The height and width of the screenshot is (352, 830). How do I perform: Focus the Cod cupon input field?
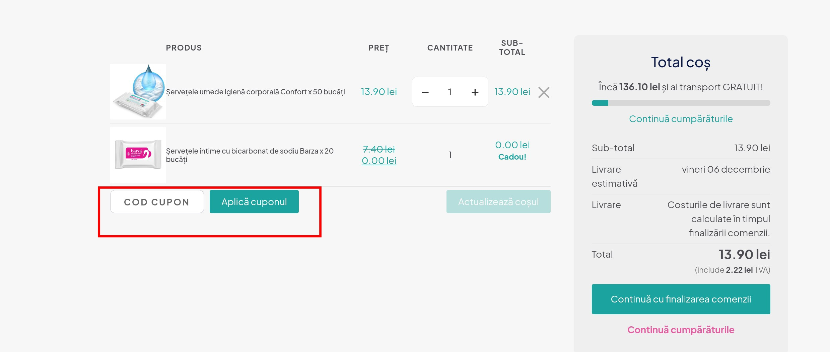(x=157, y=202)
